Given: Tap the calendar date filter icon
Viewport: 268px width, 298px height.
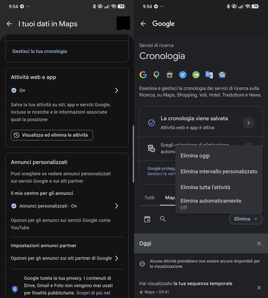Looking at the screenshot, I should 147,219.
